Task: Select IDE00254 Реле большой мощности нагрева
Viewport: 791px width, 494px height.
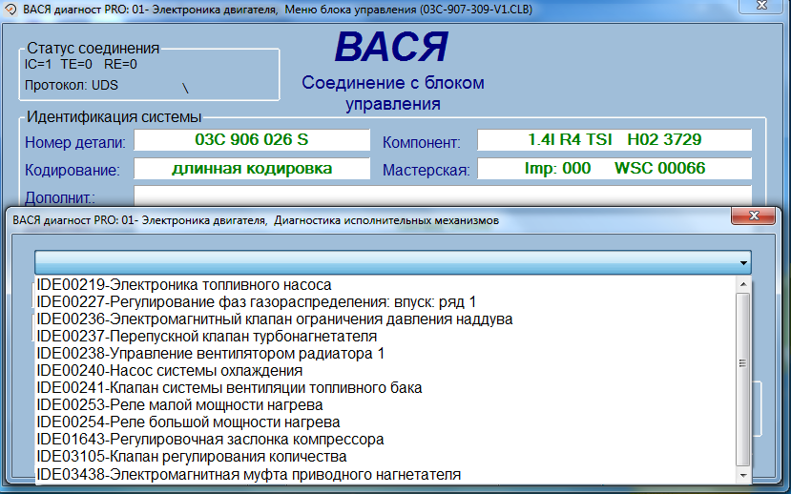Action: 188,422
